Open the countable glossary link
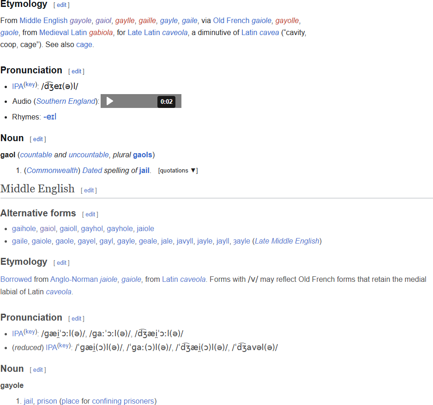This screenshot has width=433, height=405. [36, 155]
